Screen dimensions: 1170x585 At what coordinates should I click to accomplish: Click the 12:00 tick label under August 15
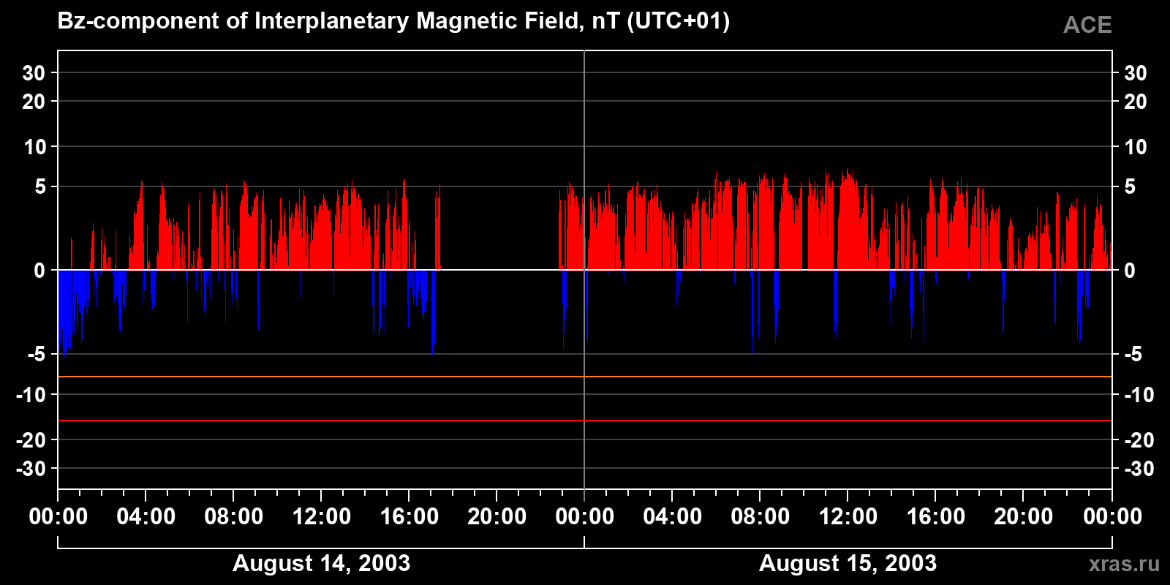(x=848, y=516)
